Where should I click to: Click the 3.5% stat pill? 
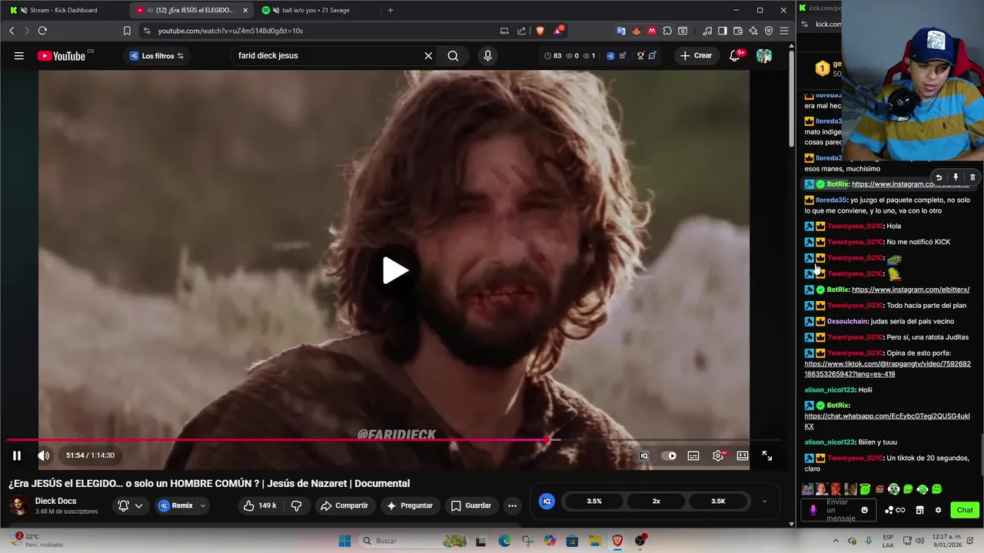tap(594, 501)
